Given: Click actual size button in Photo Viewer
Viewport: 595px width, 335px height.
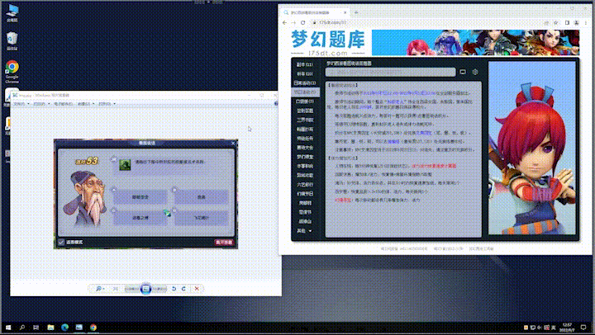Looking at the screenshot, I should point(116,289).
